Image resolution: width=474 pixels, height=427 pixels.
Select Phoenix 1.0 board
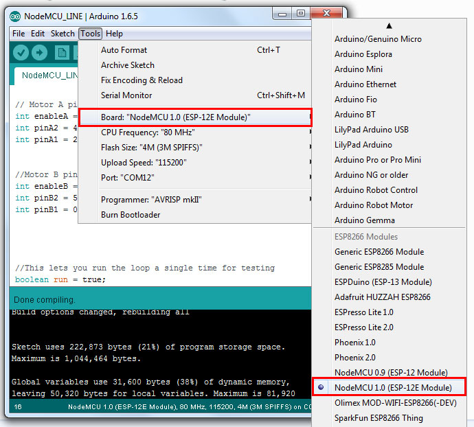click(x=390, y=343)
